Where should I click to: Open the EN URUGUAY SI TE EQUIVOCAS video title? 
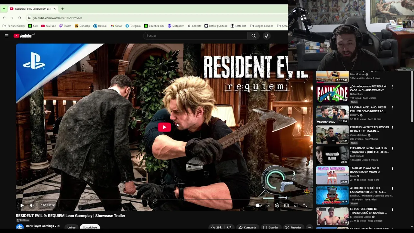coord(370,129)
